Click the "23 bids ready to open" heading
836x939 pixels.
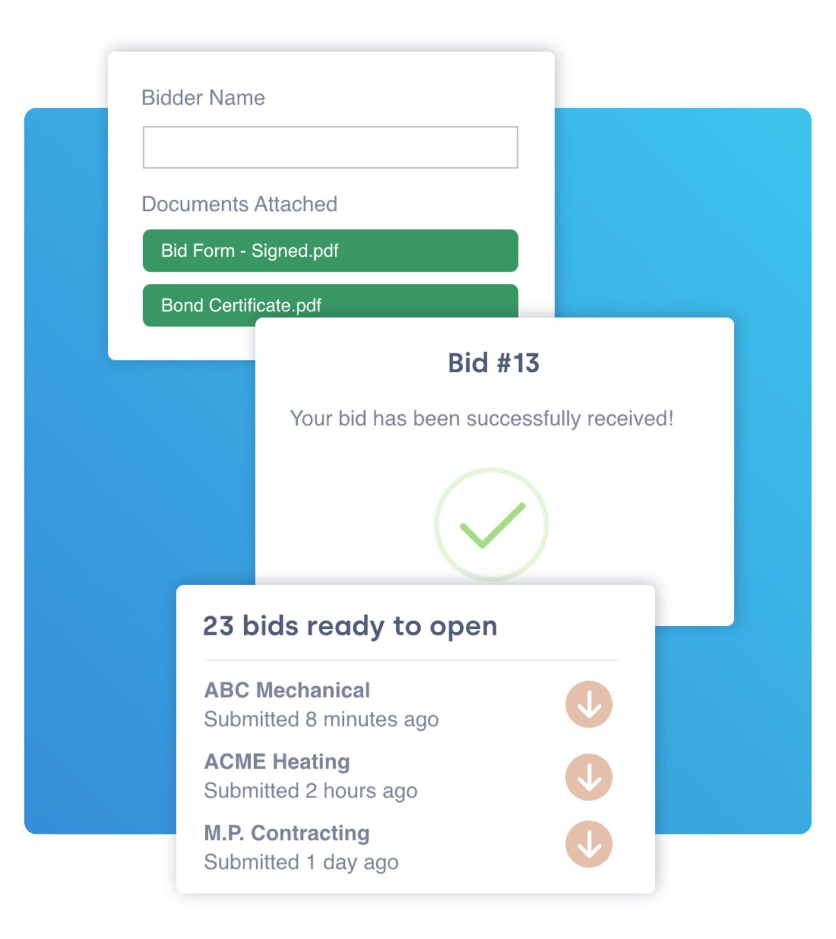click(x=350, y=626)
